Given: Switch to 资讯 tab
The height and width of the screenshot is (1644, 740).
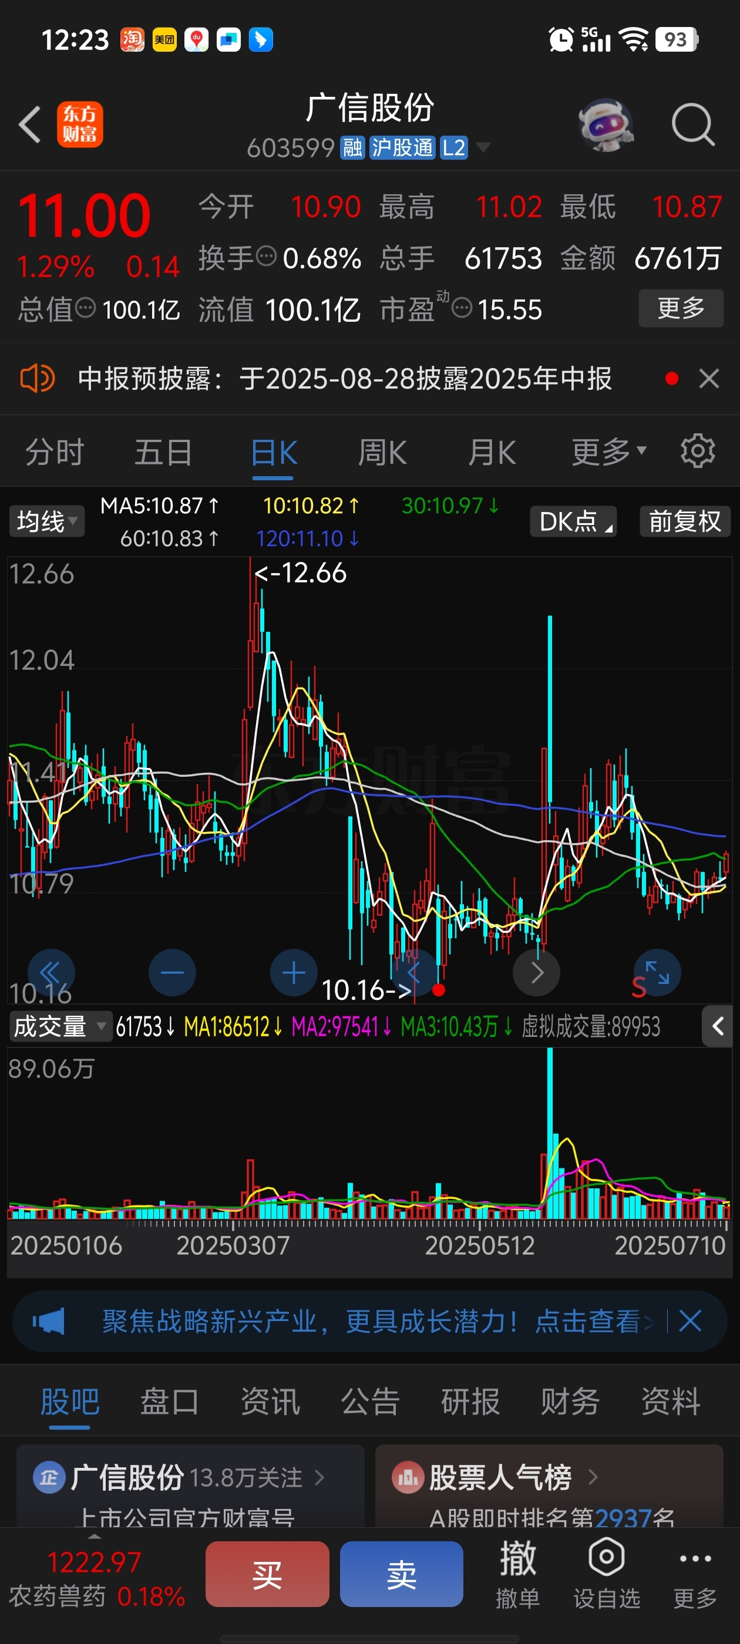Looking at the screenshot, I should click(270, 1402).
